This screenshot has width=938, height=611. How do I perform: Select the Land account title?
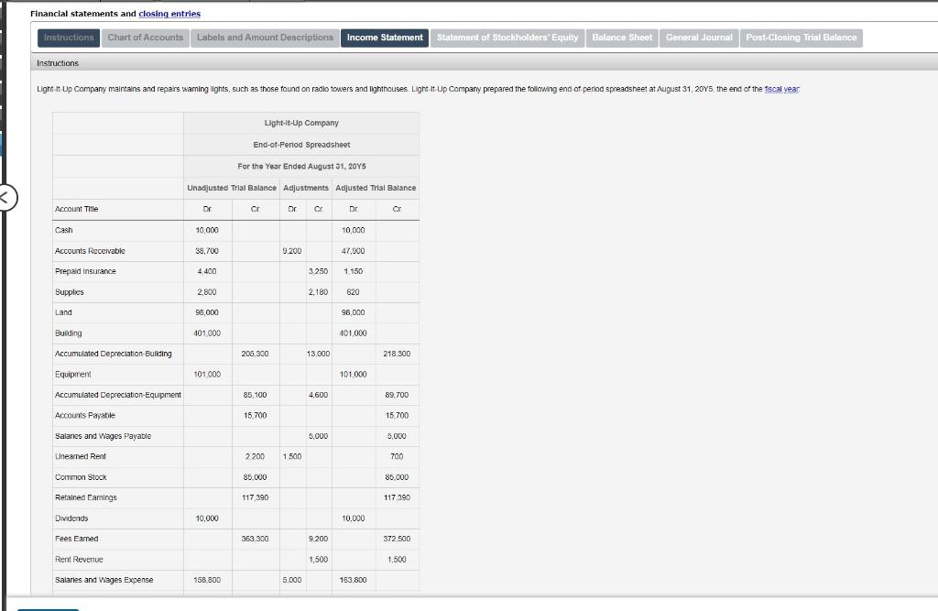(x=63, y=313)
